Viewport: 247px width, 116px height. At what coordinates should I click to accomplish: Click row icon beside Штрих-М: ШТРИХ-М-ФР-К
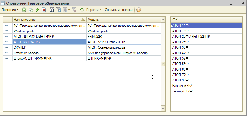[x=7, y=58]
